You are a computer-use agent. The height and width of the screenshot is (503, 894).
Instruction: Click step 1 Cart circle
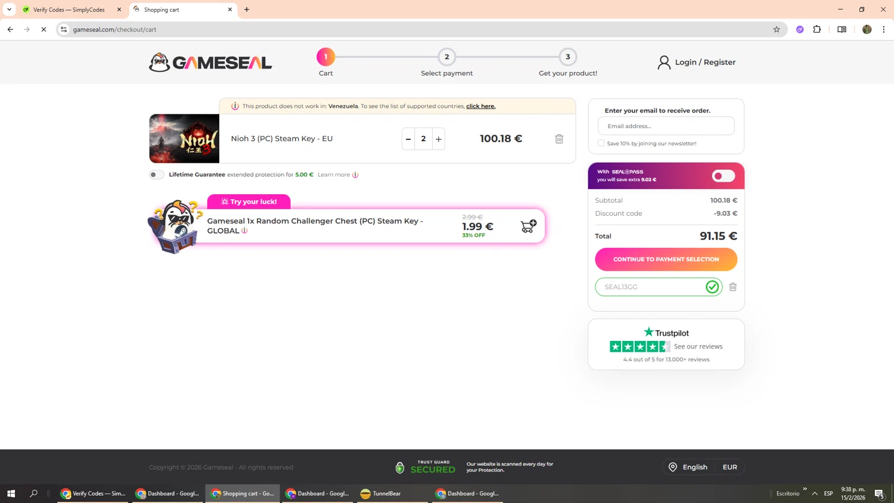(x=325, y=57)
